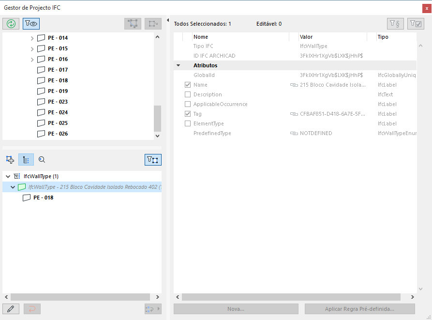Close the Gestor de Projecto IFC window

[427, 8]
